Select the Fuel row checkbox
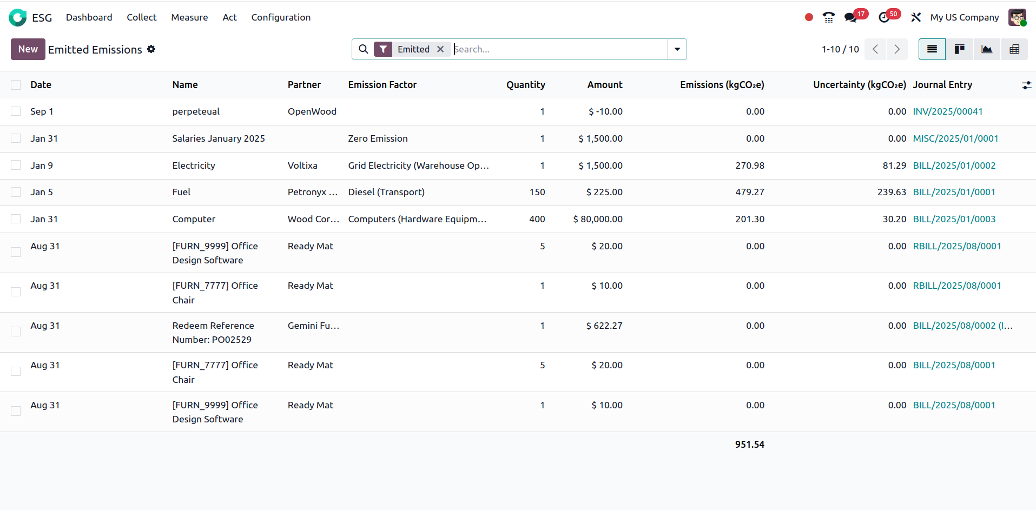The height and width of the screenshot is (510, 1036). [16, 192]
